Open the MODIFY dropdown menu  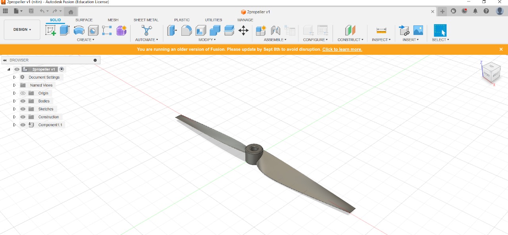pyautogui.click(x=207, y=40)
